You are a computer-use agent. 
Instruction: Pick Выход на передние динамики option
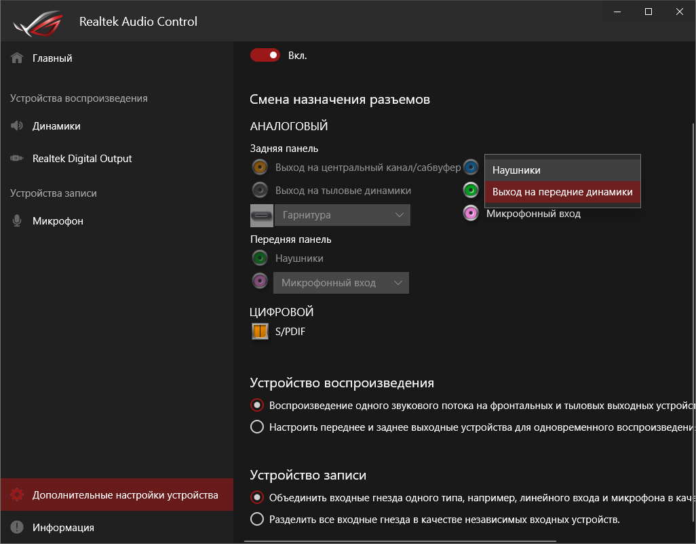[562, 192]
